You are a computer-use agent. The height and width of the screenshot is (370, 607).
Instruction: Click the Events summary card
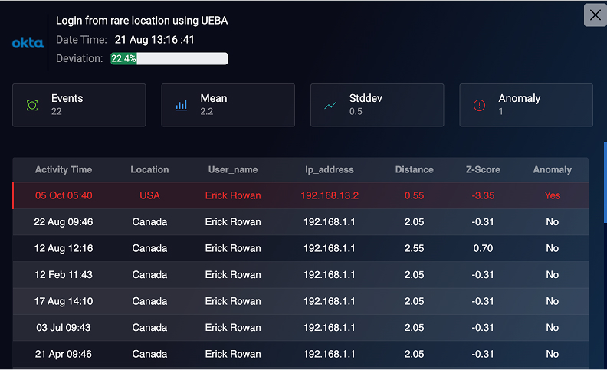click(x=79, y=105)
